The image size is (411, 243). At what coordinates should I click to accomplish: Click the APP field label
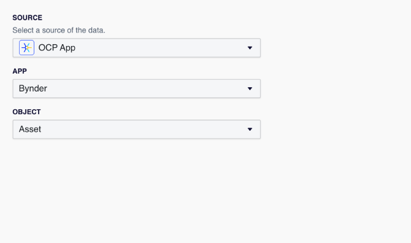click(20, 71)
